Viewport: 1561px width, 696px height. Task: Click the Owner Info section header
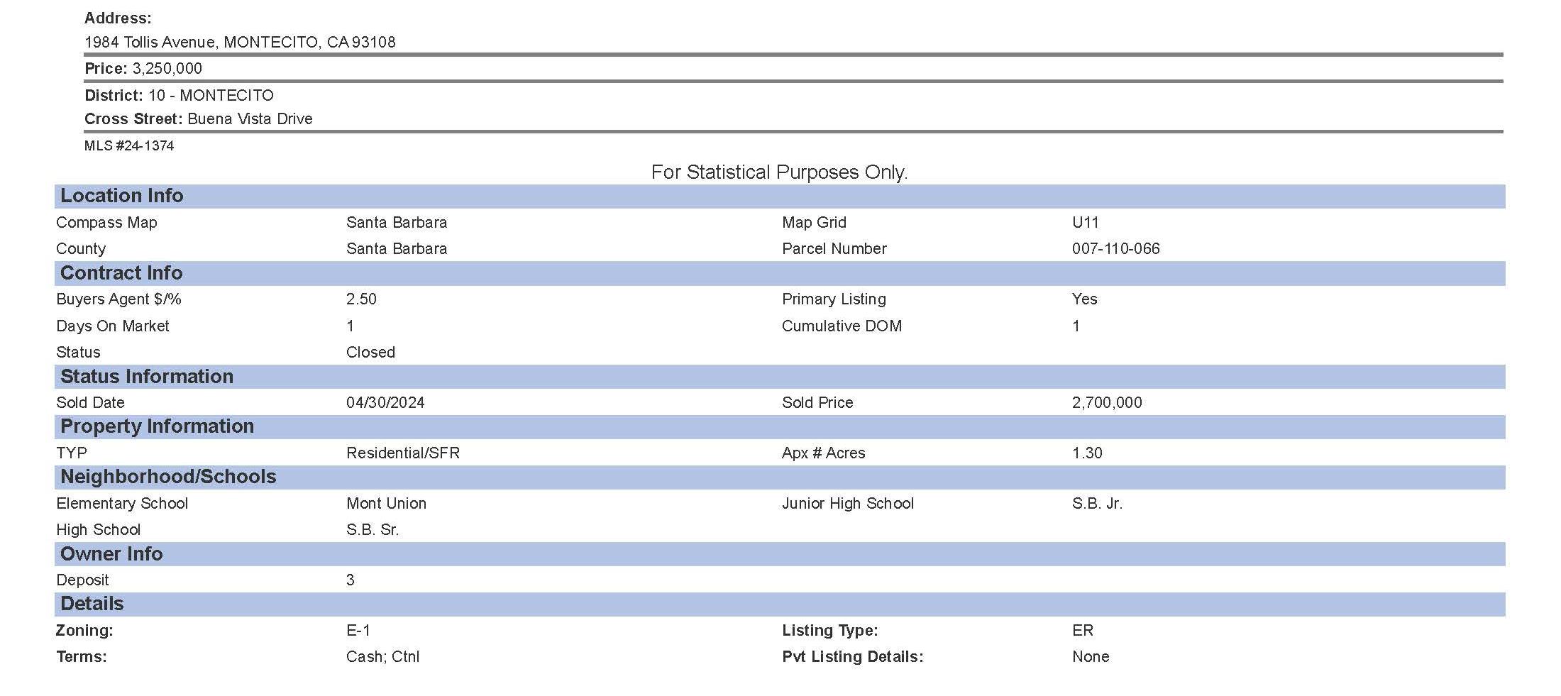[x=111, y=554]
